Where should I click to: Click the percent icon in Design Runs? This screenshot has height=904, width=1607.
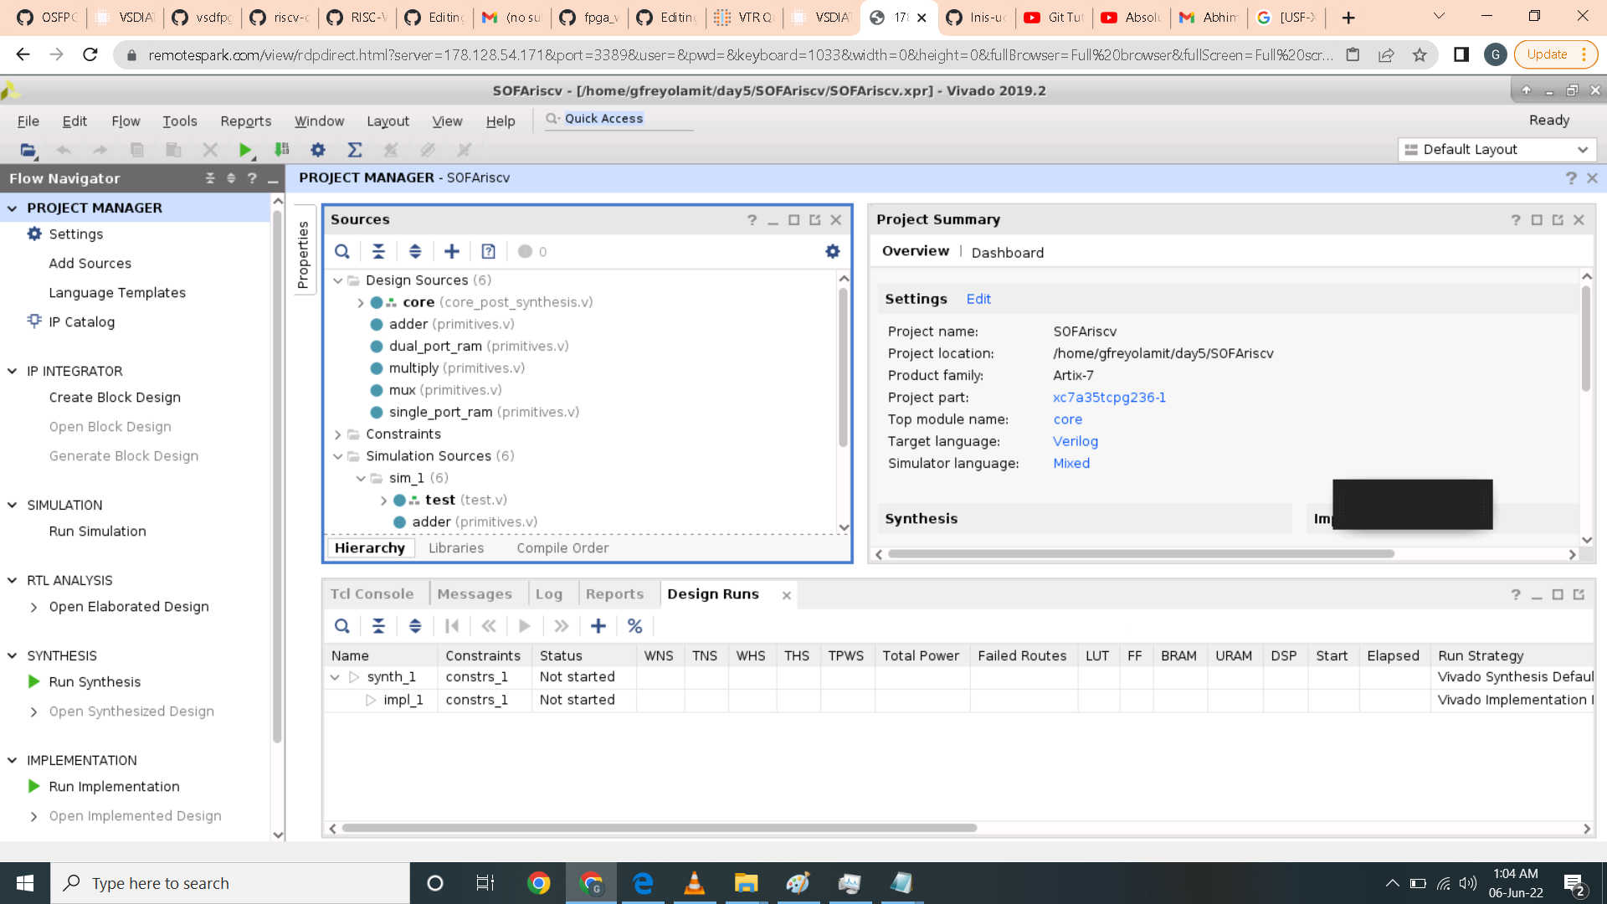634,625
